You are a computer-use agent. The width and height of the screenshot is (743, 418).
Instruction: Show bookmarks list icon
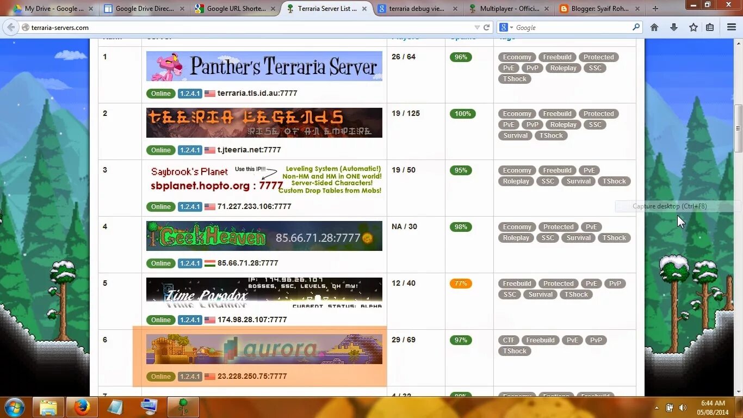point(710,27)
